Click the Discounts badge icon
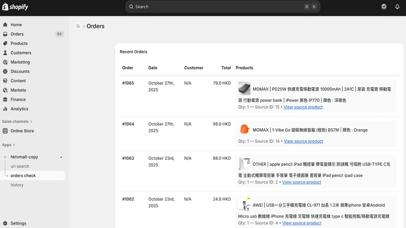The height and width of the screenshot is (228, 406). (x=5, y=71)
